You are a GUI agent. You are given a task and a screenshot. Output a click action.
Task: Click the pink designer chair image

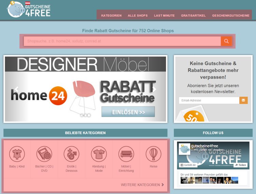pos(83,97)
